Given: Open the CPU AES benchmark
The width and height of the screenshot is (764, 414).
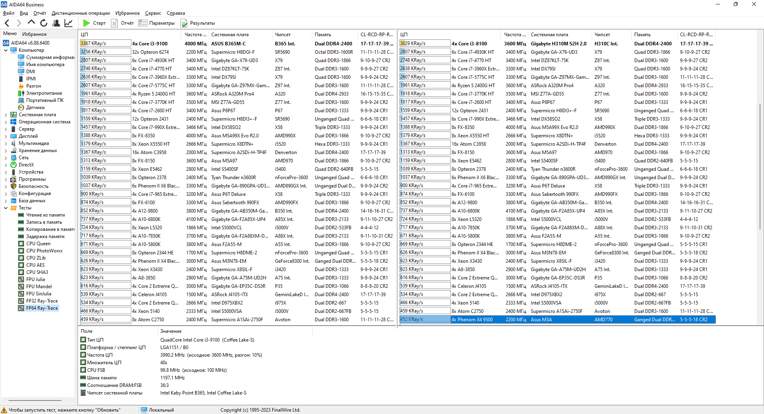Looking at the screenshot, I should [31, 265].
